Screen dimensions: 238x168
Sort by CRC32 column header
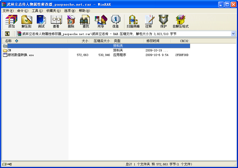coord(180,41)
